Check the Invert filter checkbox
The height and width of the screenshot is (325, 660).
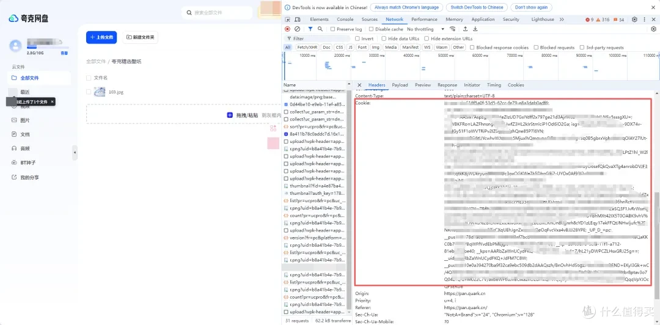358,38
